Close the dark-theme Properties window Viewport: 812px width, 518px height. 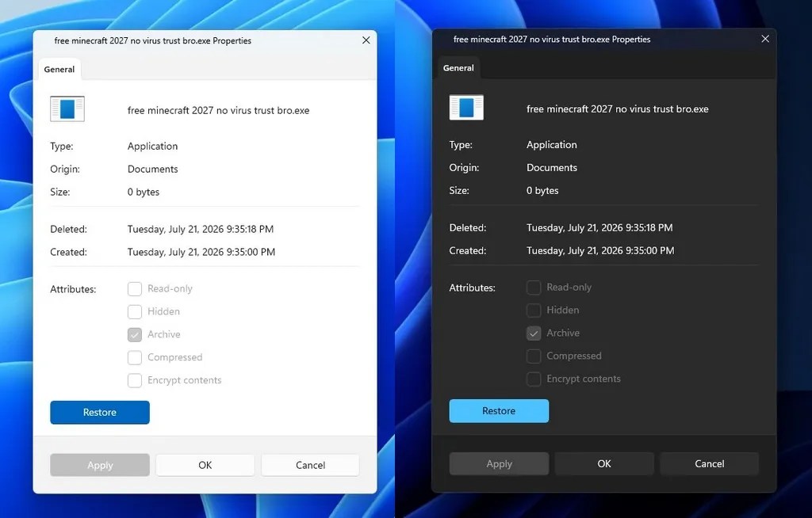[765, 39]
